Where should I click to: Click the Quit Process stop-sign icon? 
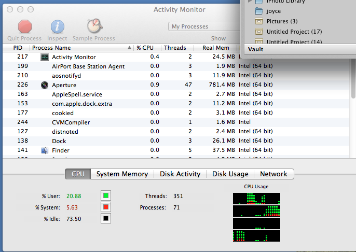pyautogui.click(x=24, y=27)
